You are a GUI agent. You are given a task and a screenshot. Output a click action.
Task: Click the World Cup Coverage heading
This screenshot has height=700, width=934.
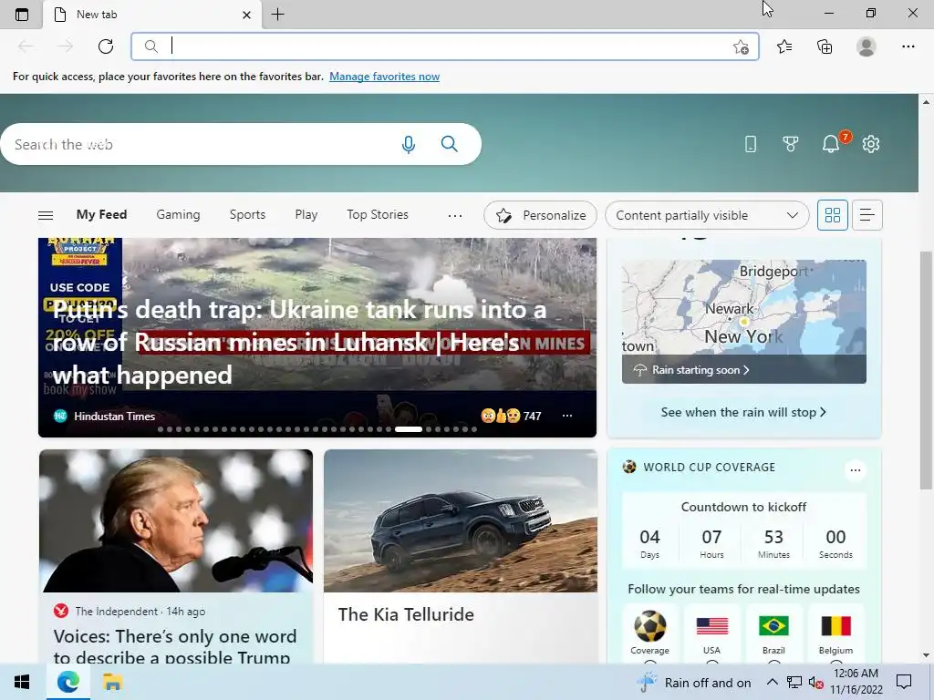click(x=709, y=468)
